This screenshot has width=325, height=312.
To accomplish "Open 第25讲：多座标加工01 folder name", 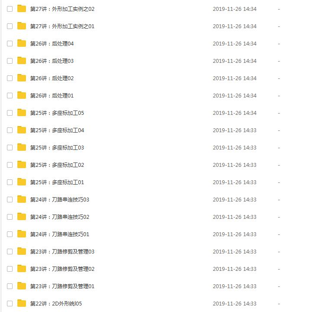I will [57, 182].
